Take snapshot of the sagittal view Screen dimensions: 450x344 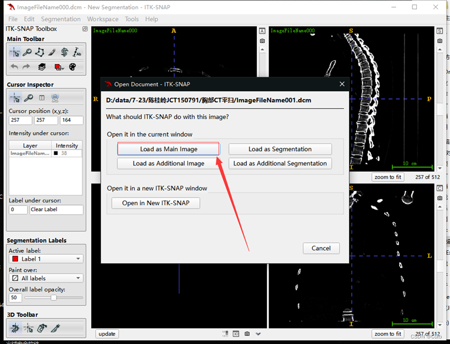(439, 41)
